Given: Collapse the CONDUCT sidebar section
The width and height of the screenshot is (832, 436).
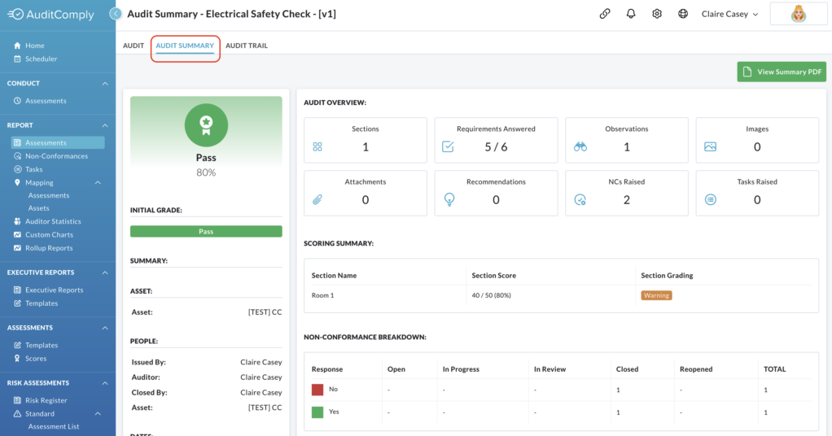Looking at the screenshot, I should 104,84.
